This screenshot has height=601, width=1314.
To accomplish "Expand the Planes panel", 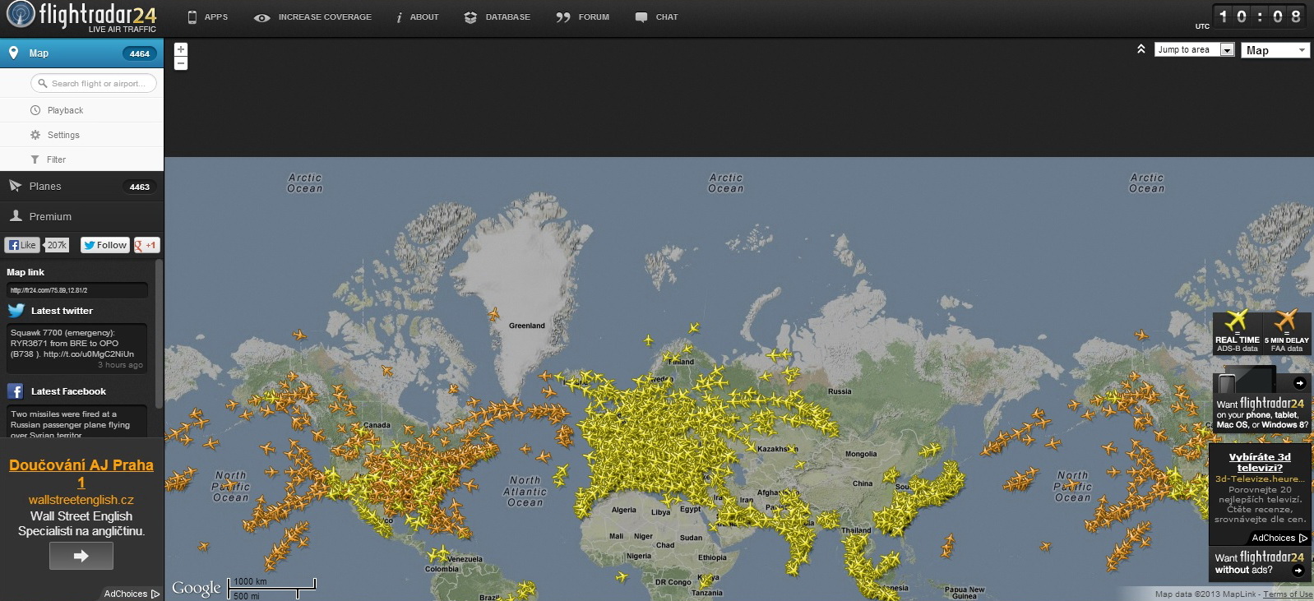I will point(81,187).
